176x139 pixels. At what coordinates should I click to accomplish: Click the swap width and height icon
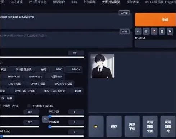coord(45,119)
